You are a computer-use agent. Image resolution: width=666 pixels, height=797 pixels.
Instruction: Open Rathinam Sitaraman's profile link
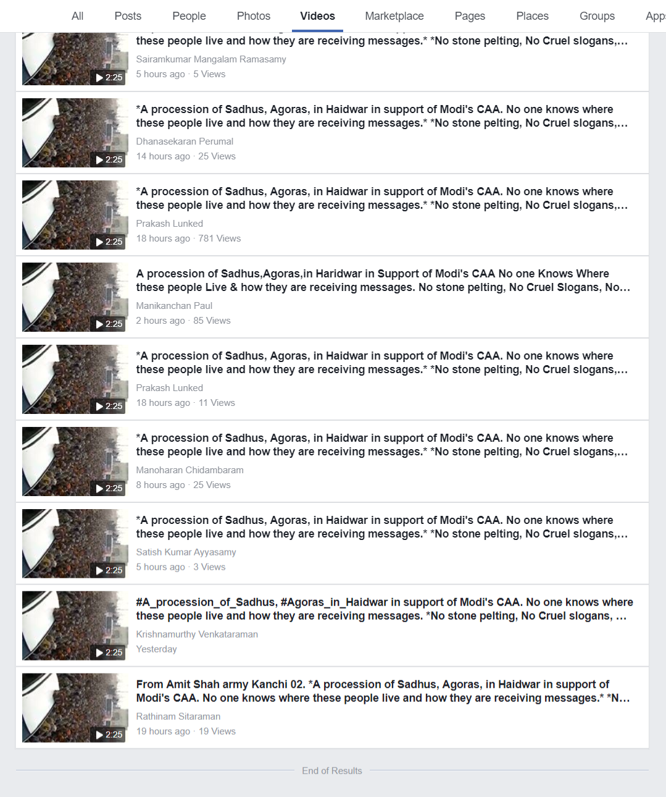point(178,717)
